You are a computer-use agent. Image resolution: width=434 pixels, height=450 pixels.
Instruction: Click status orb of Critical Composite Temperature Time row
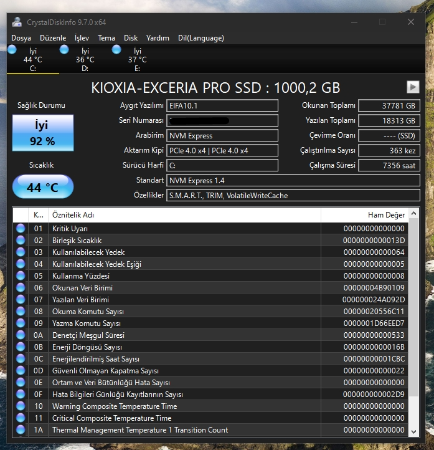click(21, 418)
